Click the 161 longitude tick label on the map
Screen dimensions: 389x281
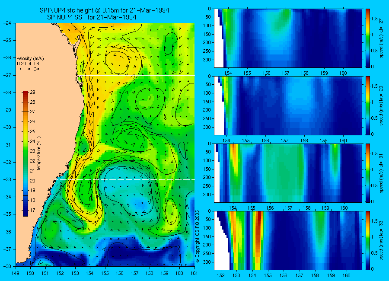[194, 273]
